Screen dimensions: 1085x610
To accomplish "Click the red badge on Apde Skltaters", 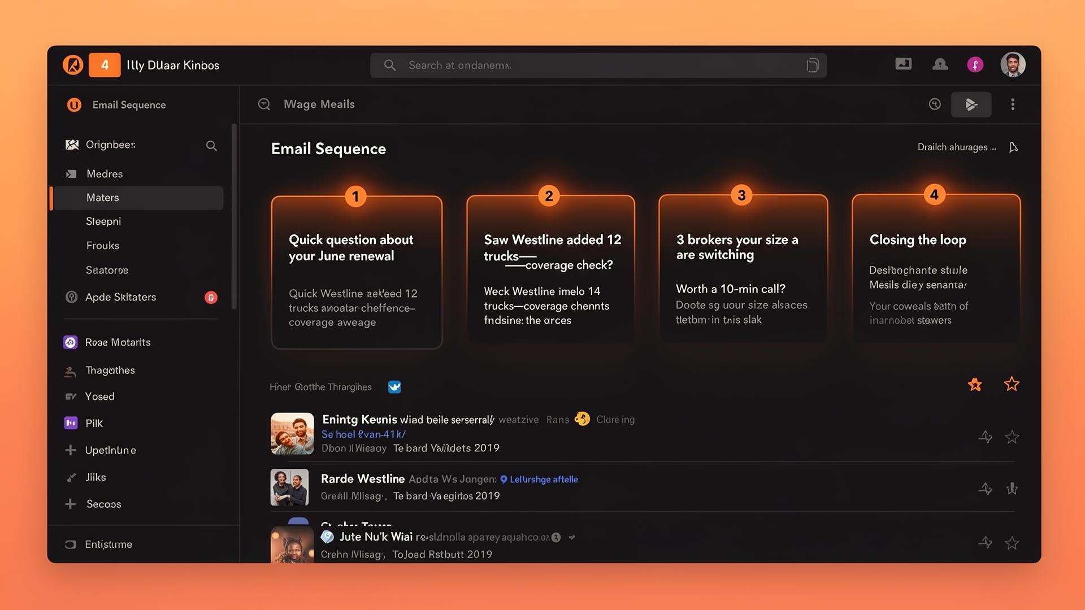I will 211,298.
